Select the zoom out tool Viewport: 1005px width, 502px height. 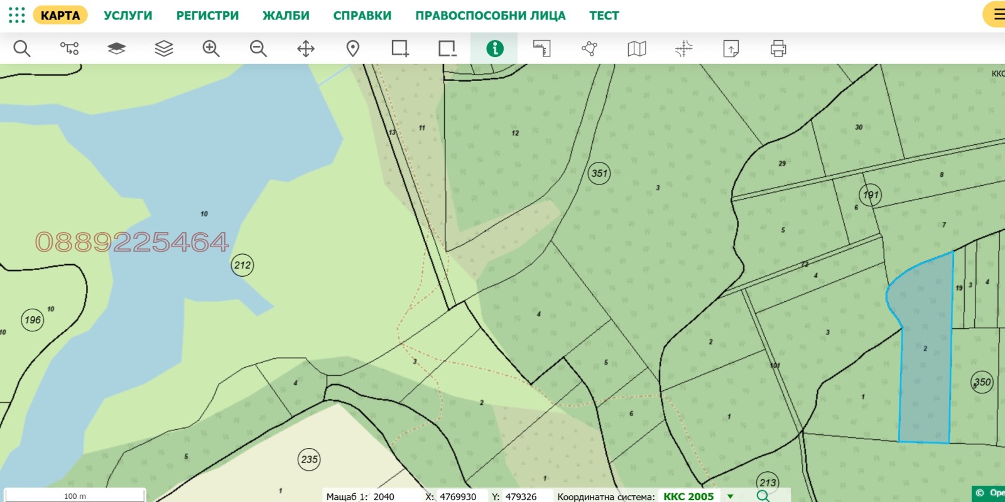(x=258, y=48)
